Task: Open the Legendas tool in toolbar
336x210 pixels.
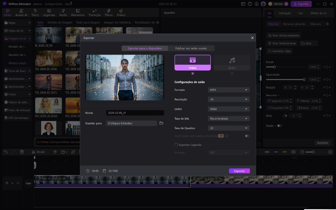Action: pos(49,12)
